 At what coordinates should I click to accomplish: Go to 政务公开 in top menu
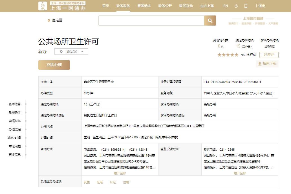(165, 6)
